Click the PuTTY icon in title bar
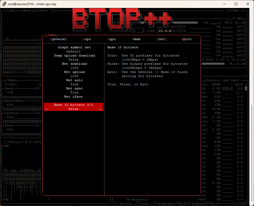Screen dimensions: 254x206 tap(4, 4)
